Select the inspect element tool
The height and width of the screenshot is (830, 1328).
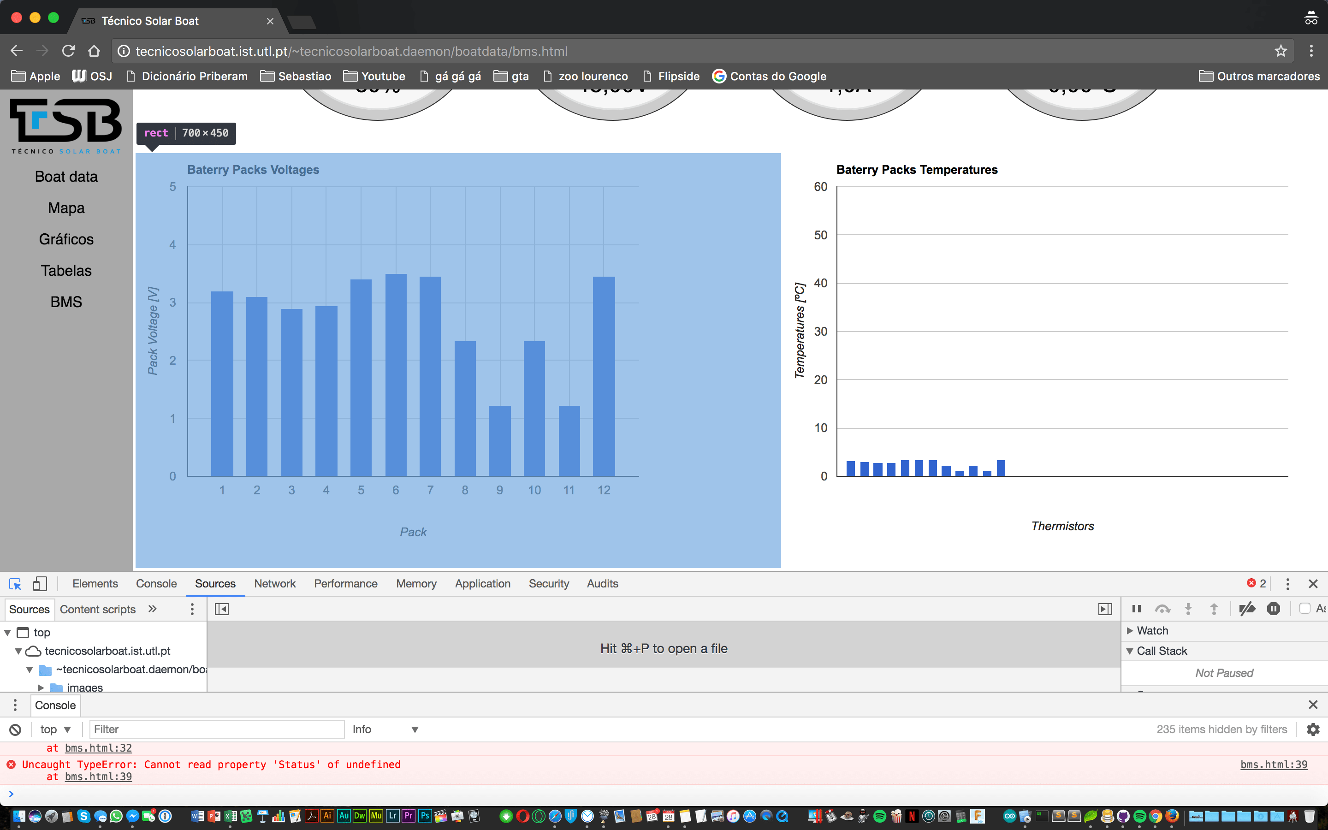point(15,583)
